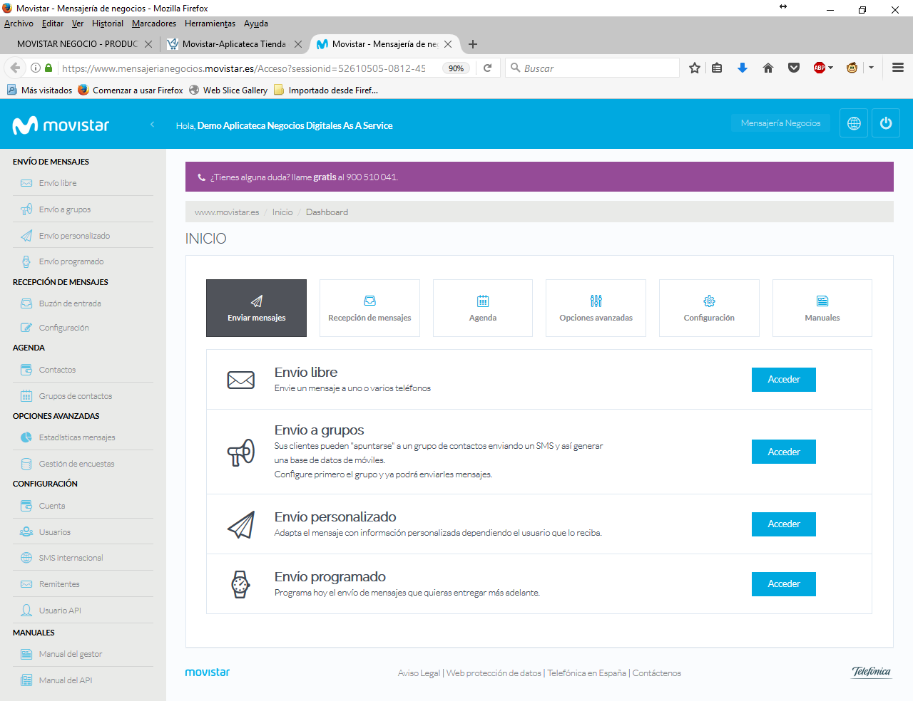Switch to MOVISTAR NEGOCIO - PRODUC tab

(78, 44)
